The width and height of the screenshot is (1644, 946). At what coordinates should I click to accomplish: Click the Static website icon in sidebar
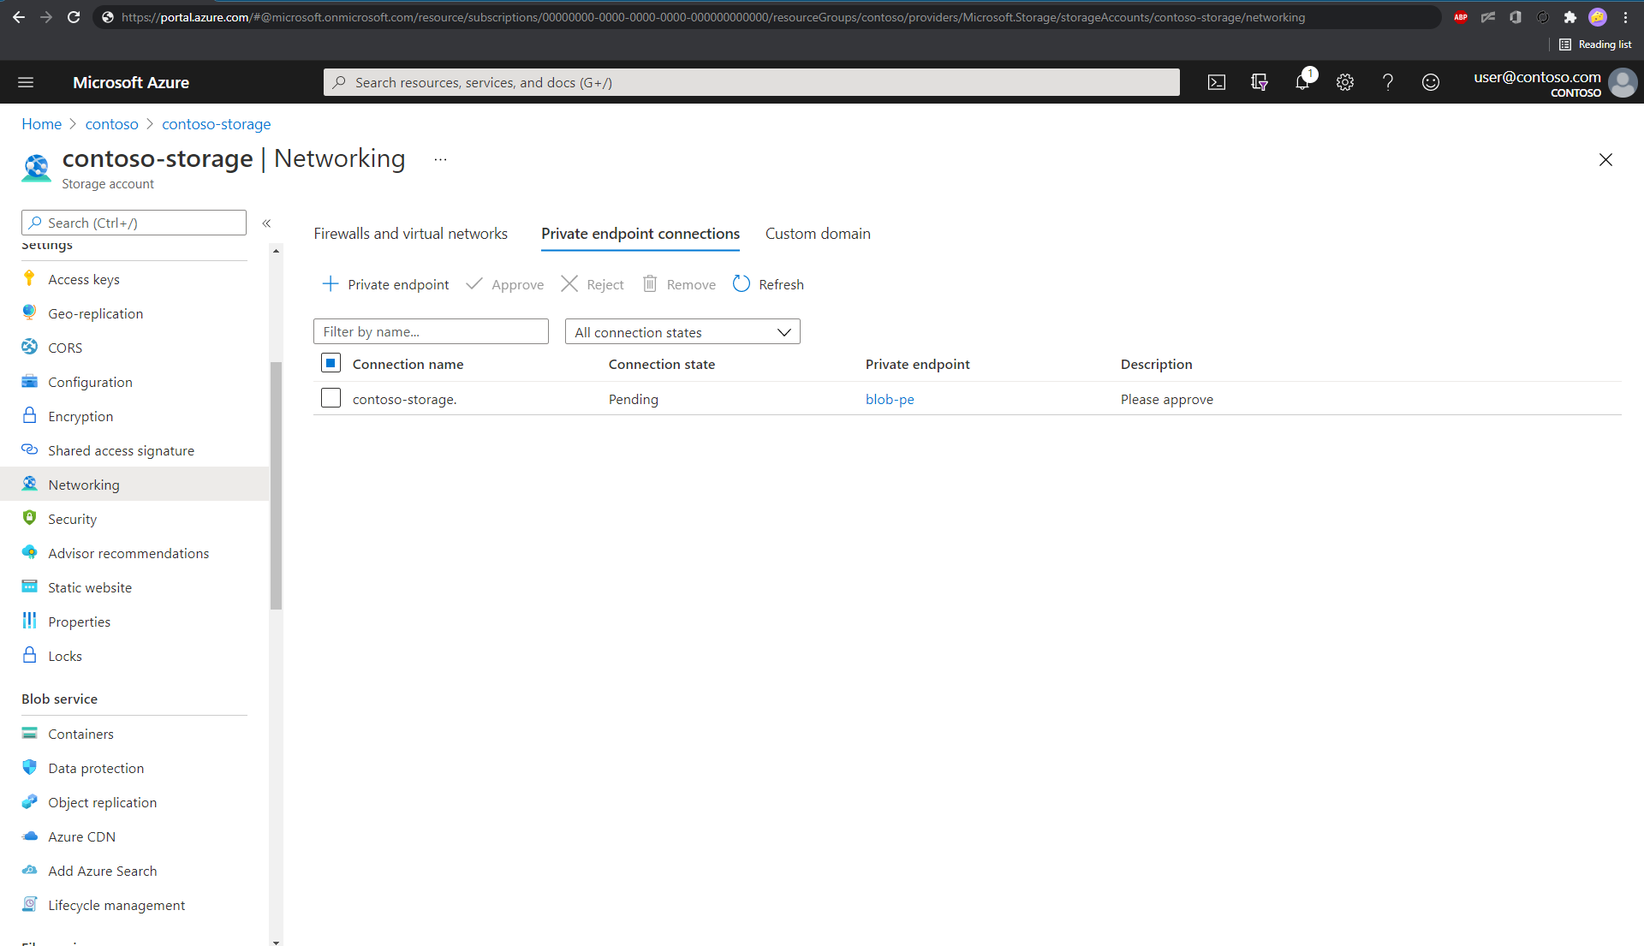pos(31,587)
